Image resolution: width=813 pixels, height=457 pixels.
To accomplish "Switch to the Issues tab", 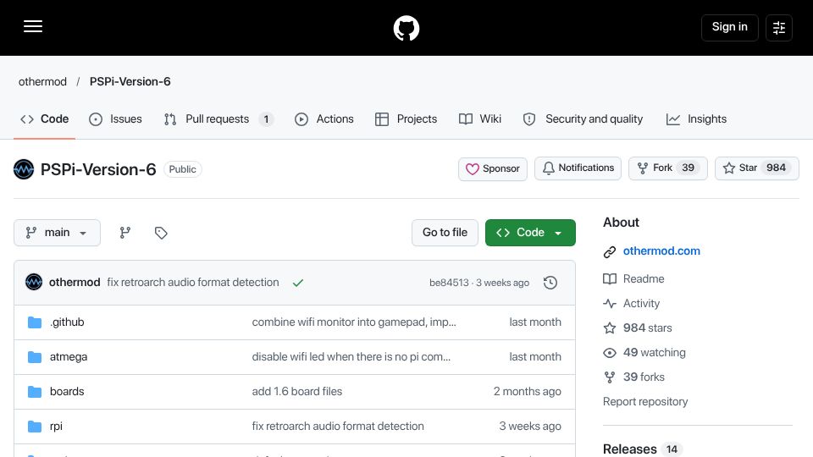I will coord(115,119).
